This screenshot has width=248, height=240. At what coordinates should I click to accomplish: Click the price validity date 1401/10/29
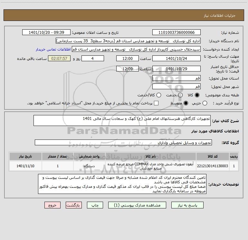point(176,69)
